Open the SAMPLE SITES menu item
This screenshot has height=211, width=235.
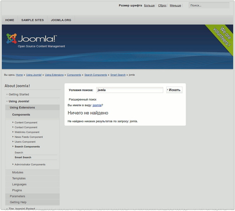click(32, 20)
